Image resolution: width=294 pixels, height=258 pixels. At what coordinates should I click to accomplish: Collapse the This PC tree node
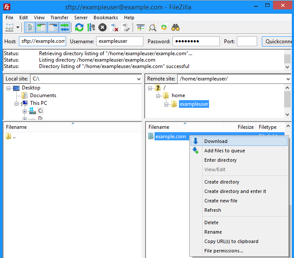[16, 104]
